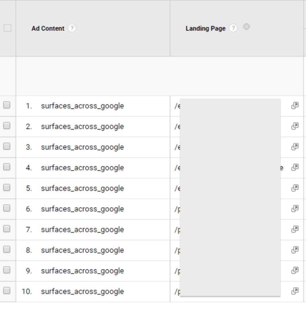Check the row 10 checkbox
Viewport: 306px width, 309px height.
pyautogui.click(x=7, y=291)
